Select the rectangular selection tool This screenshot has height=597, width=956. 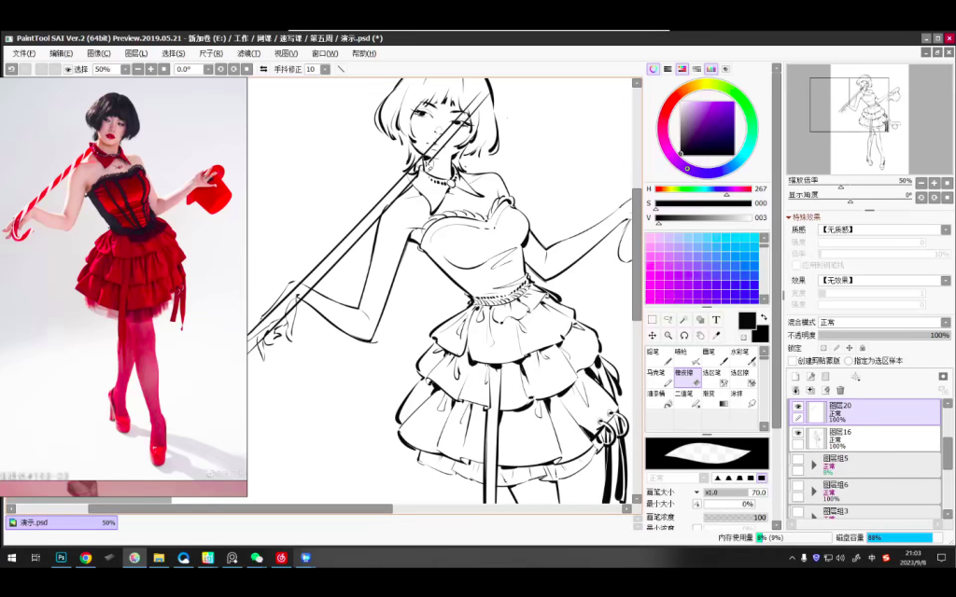coord(653,320)
